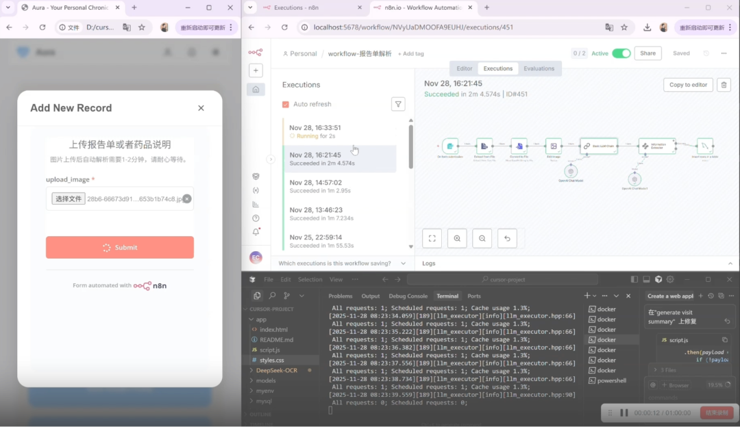Click the execution filter funnel icon
This screenshot has height=427, width=740.
pos(398,104)
